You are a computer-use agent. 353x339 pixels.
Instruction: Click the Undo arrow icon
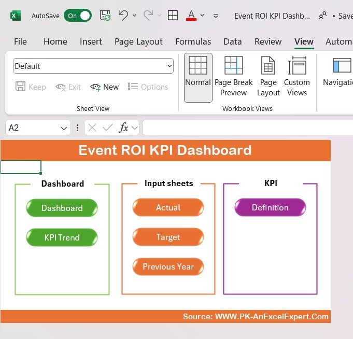click(123, 16)
